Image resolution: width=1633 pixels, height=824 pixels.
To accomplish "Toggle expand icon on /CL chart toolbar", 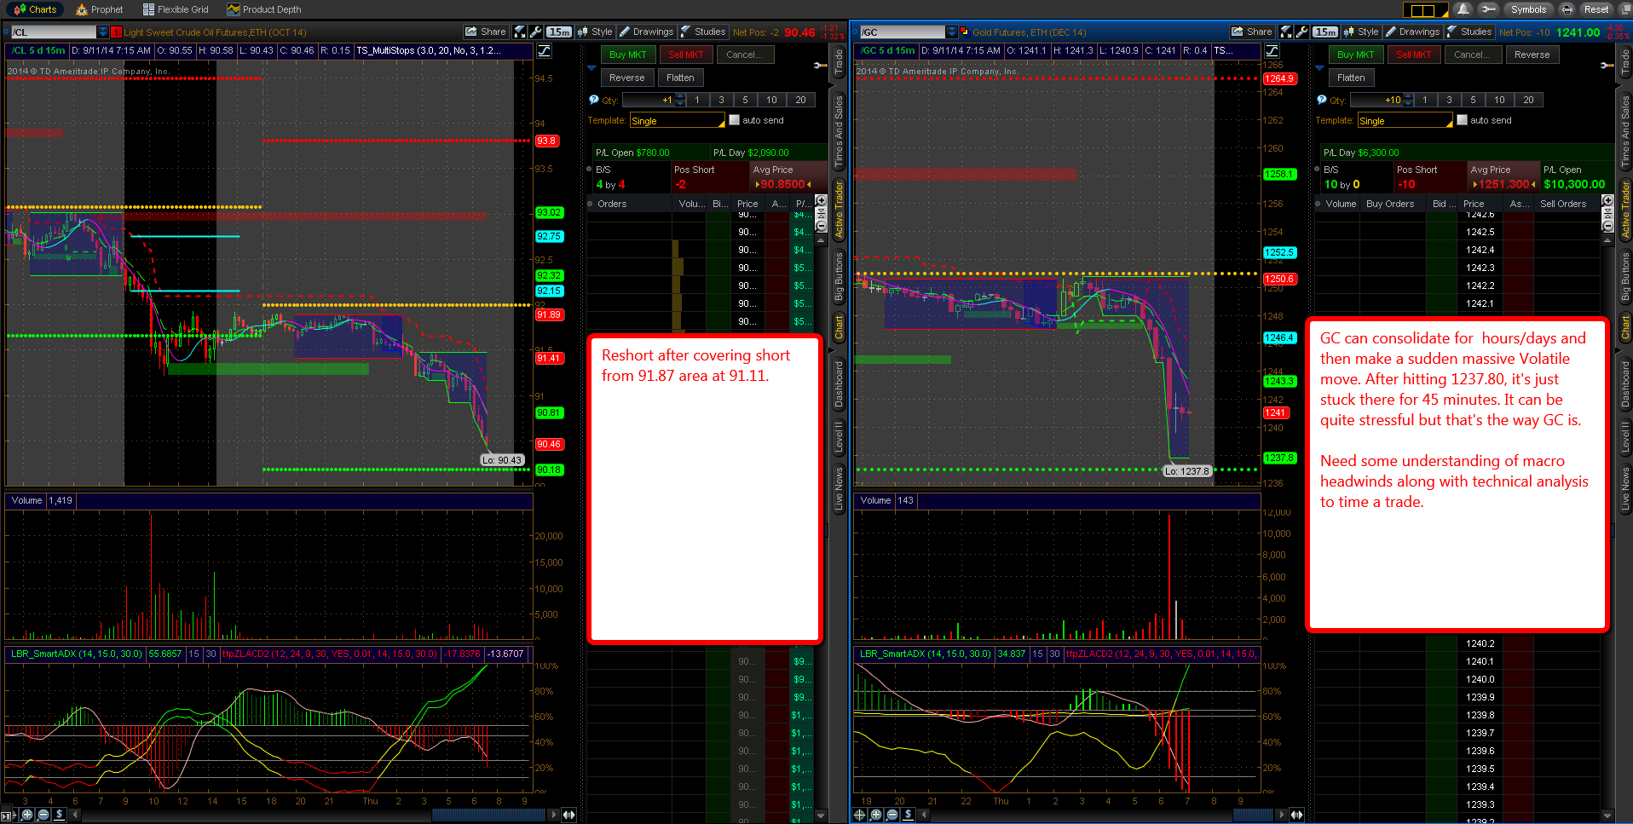I will (520, 32).
